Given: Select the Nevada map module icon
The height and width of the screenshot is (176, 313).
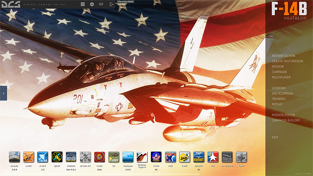Looking at the screenshot, I should pos(14,157).
